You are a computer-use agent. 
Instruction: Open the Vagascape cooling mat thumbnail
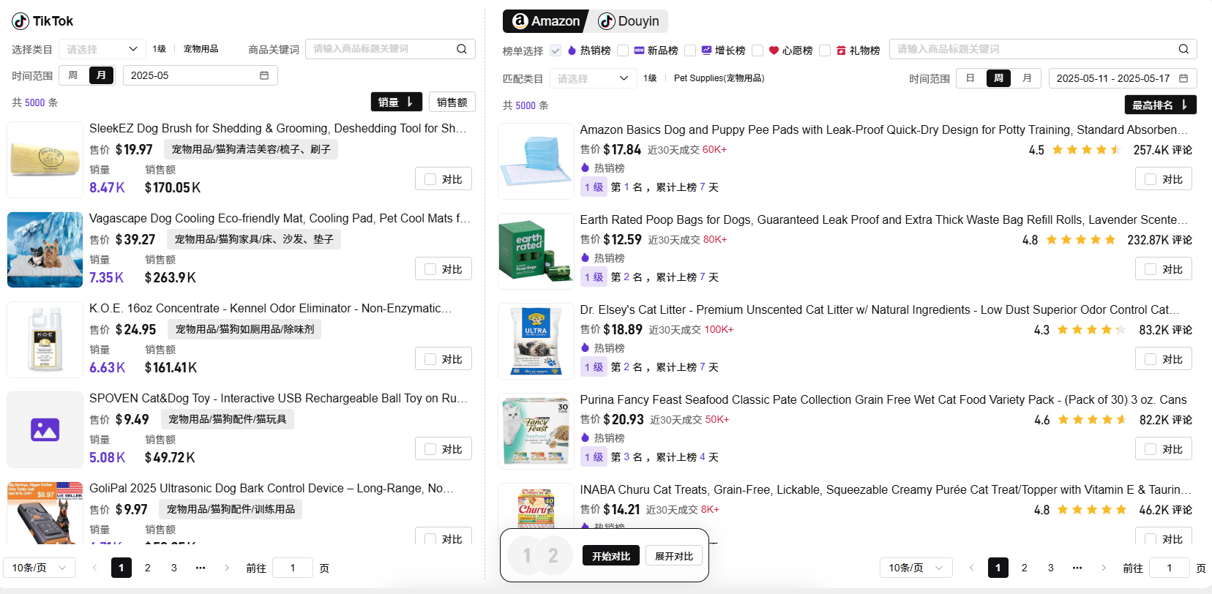coord(45,250)
